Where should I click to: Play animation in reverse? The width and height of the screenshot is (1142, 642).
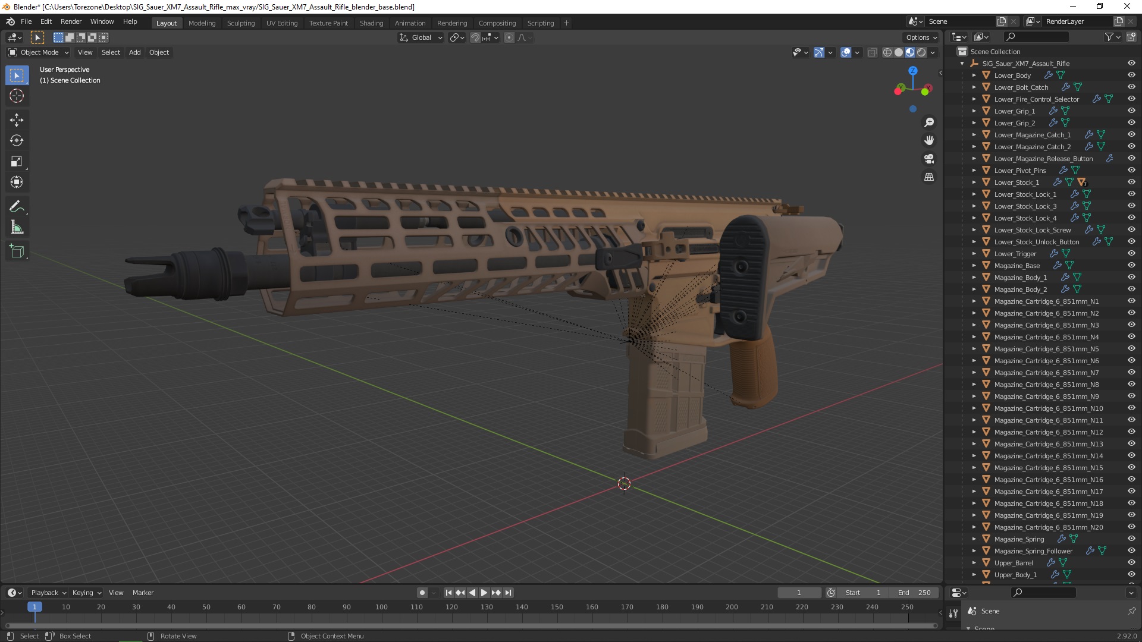tap(472, 593)
